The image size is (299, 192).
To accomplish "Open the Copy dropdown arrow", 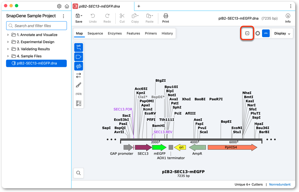I will [x=138, y=16].
